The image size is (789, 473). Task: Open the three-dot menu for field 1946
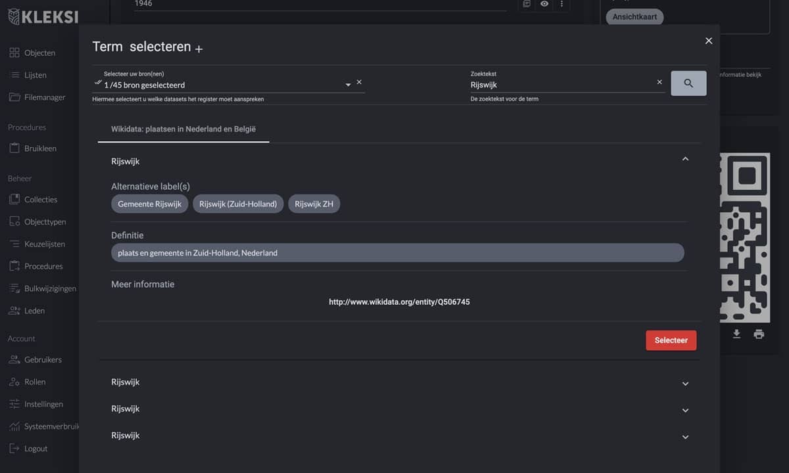click(x=562, y=4)
